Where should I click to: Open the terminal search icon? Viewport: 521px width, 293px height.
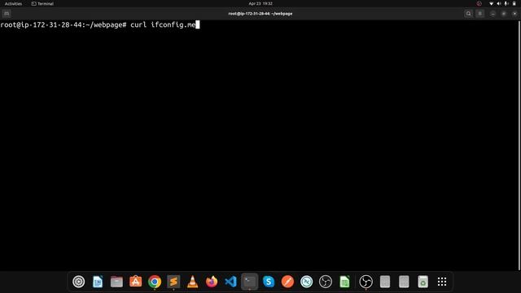click(x=469, y=14)
